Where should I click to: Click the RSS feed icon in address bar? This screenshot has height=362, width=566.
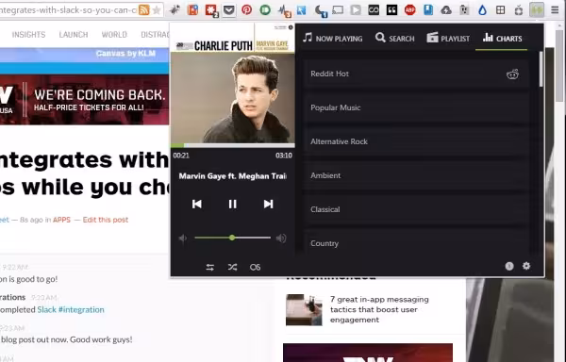[x=143, y=9]
